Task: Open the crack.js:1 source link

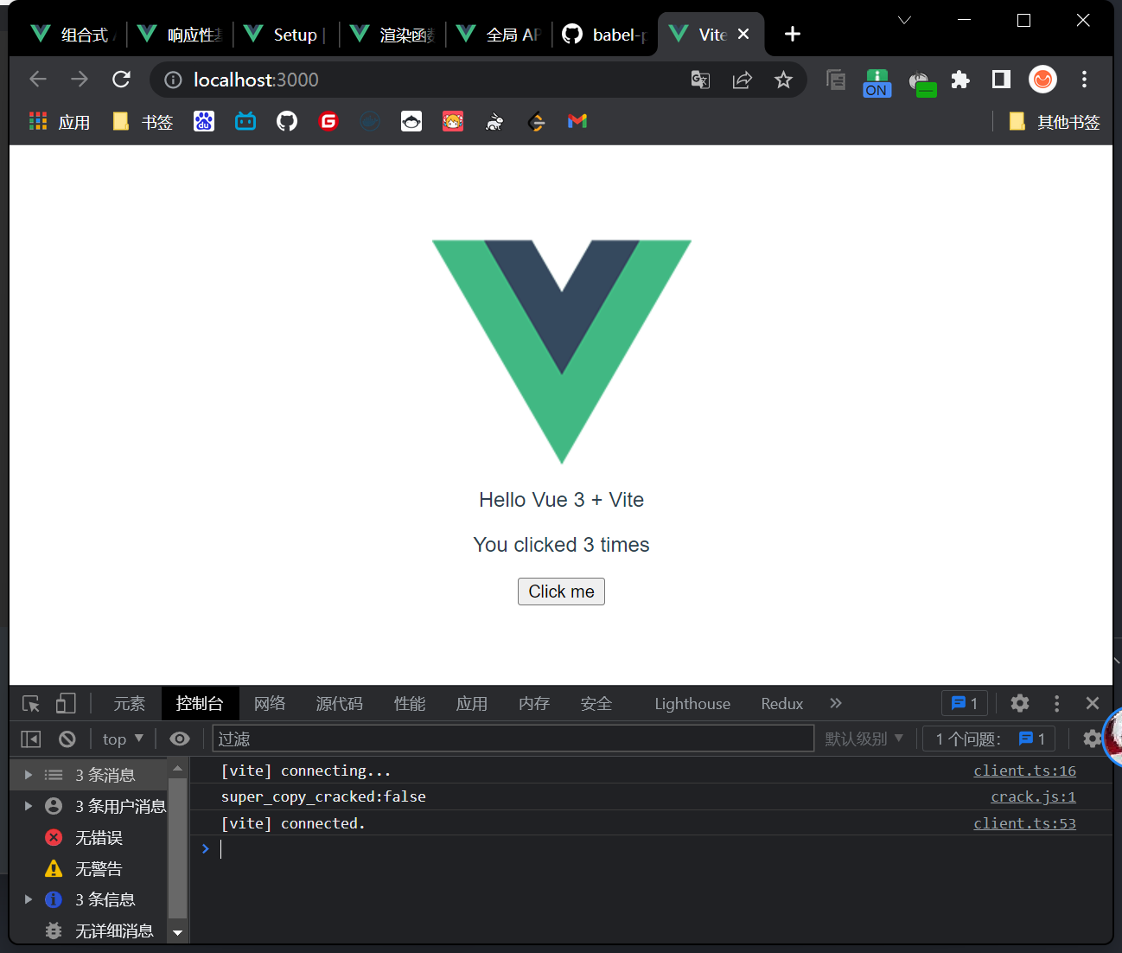Action: [1033, 797]
